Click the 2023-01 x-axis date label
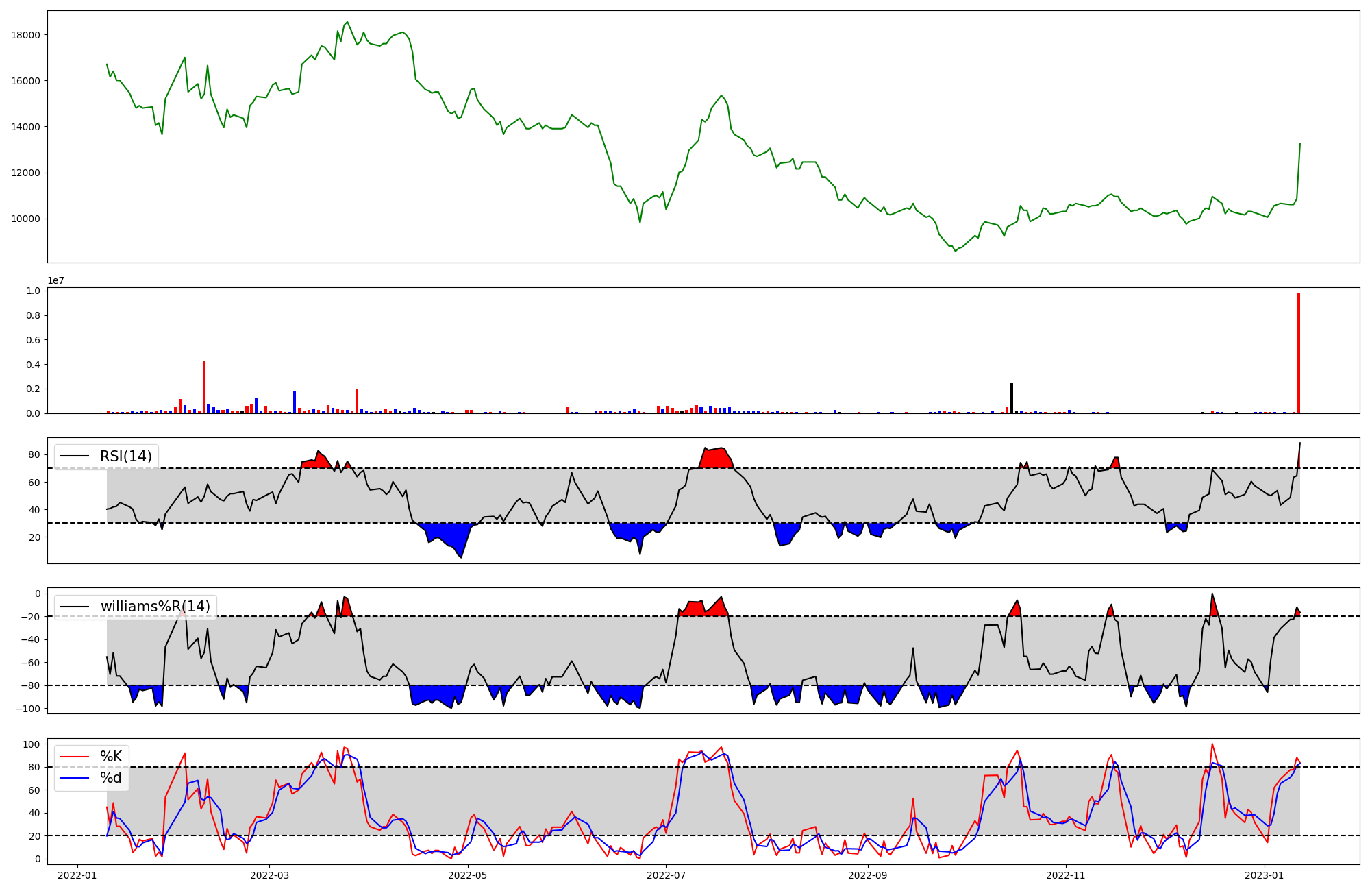This screenshot has width=1370, height=891. 1264,875
